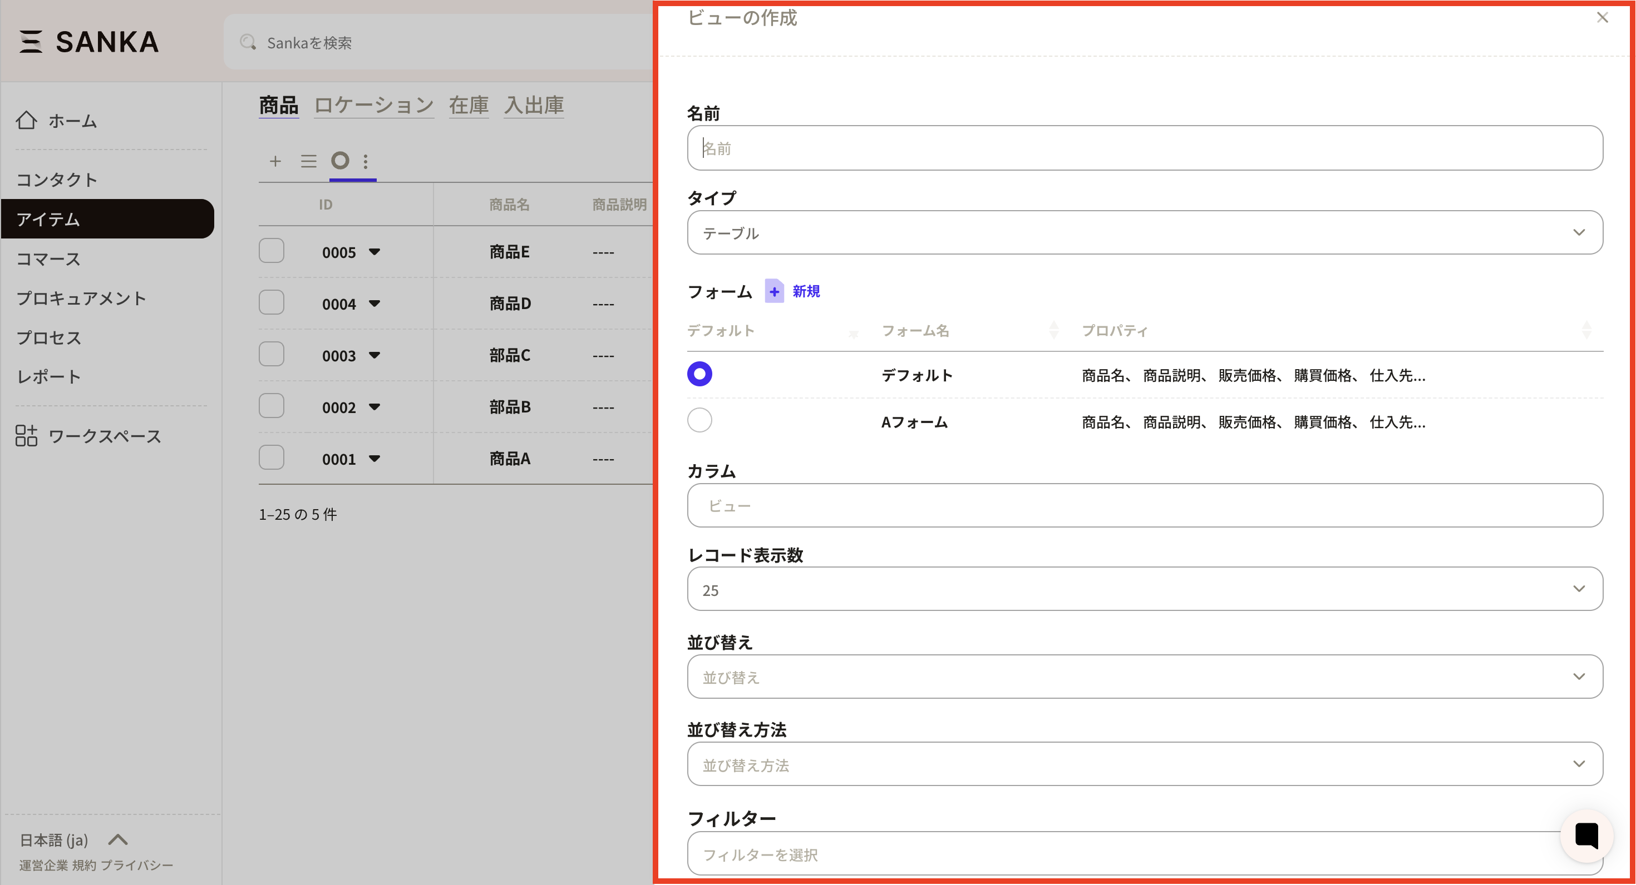Screen dimensions: 1636x885
Task: Click the plus icon to add a view
Action: tap(275, 161)
